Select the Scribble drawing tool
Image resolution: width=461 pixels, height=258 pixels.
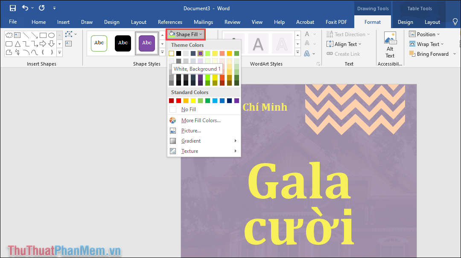(x=18, y=52)
